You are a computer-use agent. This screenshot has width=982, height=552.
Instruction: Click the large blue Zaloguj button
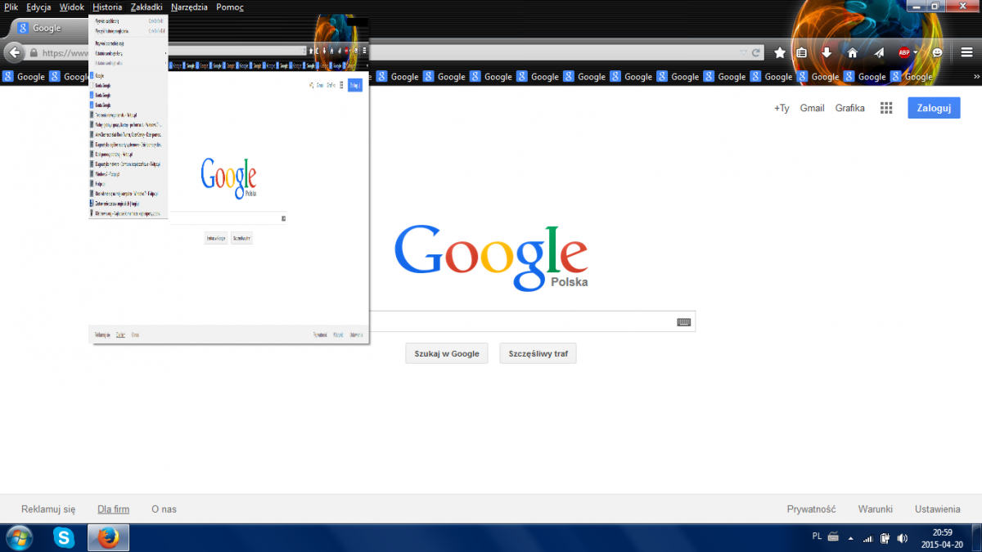click(934, 108)
